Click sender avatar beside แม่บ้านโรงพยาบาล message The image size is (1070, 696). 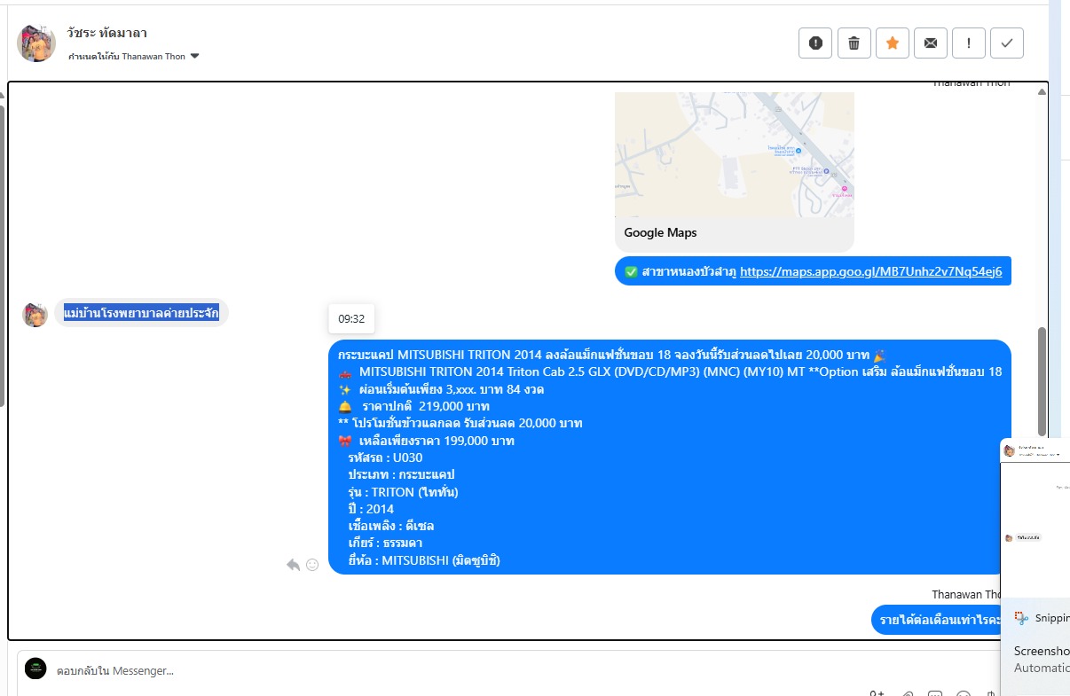35,314
